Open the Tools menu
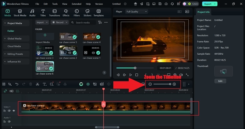This screenshot has height=129, width=245. click(x=55, y=4)
